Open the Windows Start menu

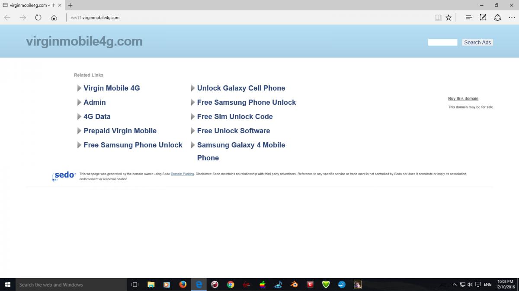pos(7,285)
